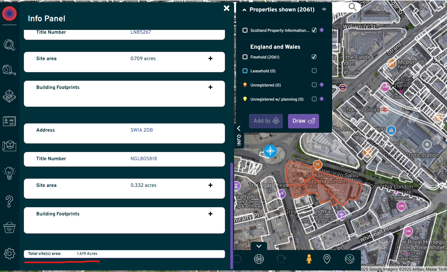Click the McDonald's restaurant map pin
This screenshot has width=447, height=272.
391,63
